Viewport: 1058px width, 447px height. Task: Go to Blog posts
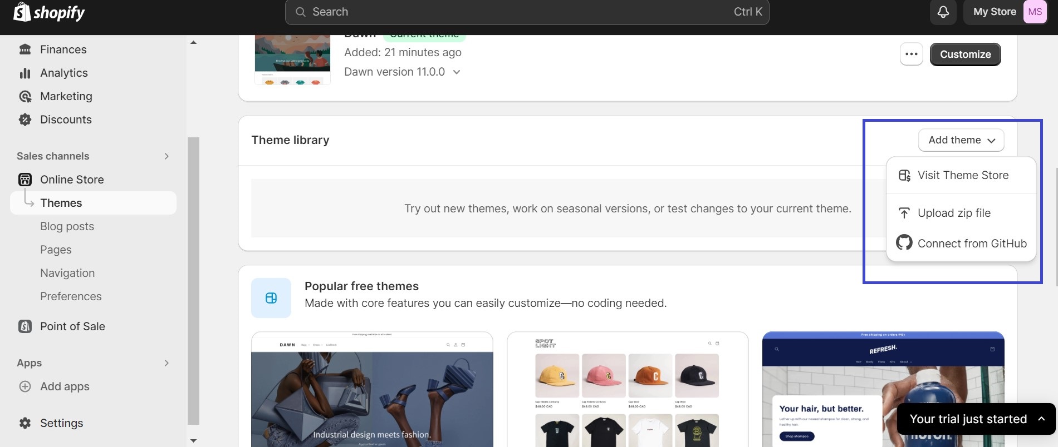click(x=67, y=226)
